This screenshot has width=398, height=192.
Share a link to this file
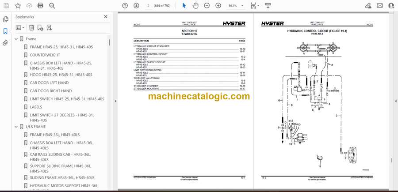tap(368, 6)
